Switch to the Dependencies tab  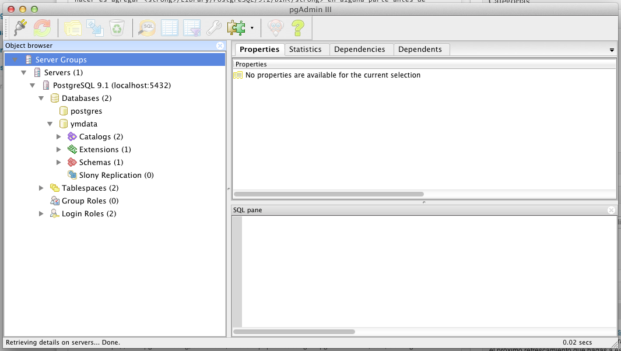click(359, 50)
